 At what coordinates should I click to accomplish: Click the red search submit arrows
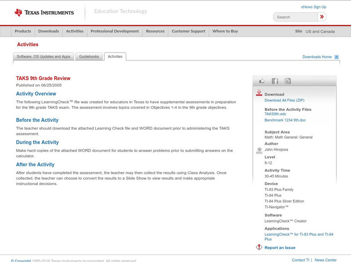coord(322,17)
